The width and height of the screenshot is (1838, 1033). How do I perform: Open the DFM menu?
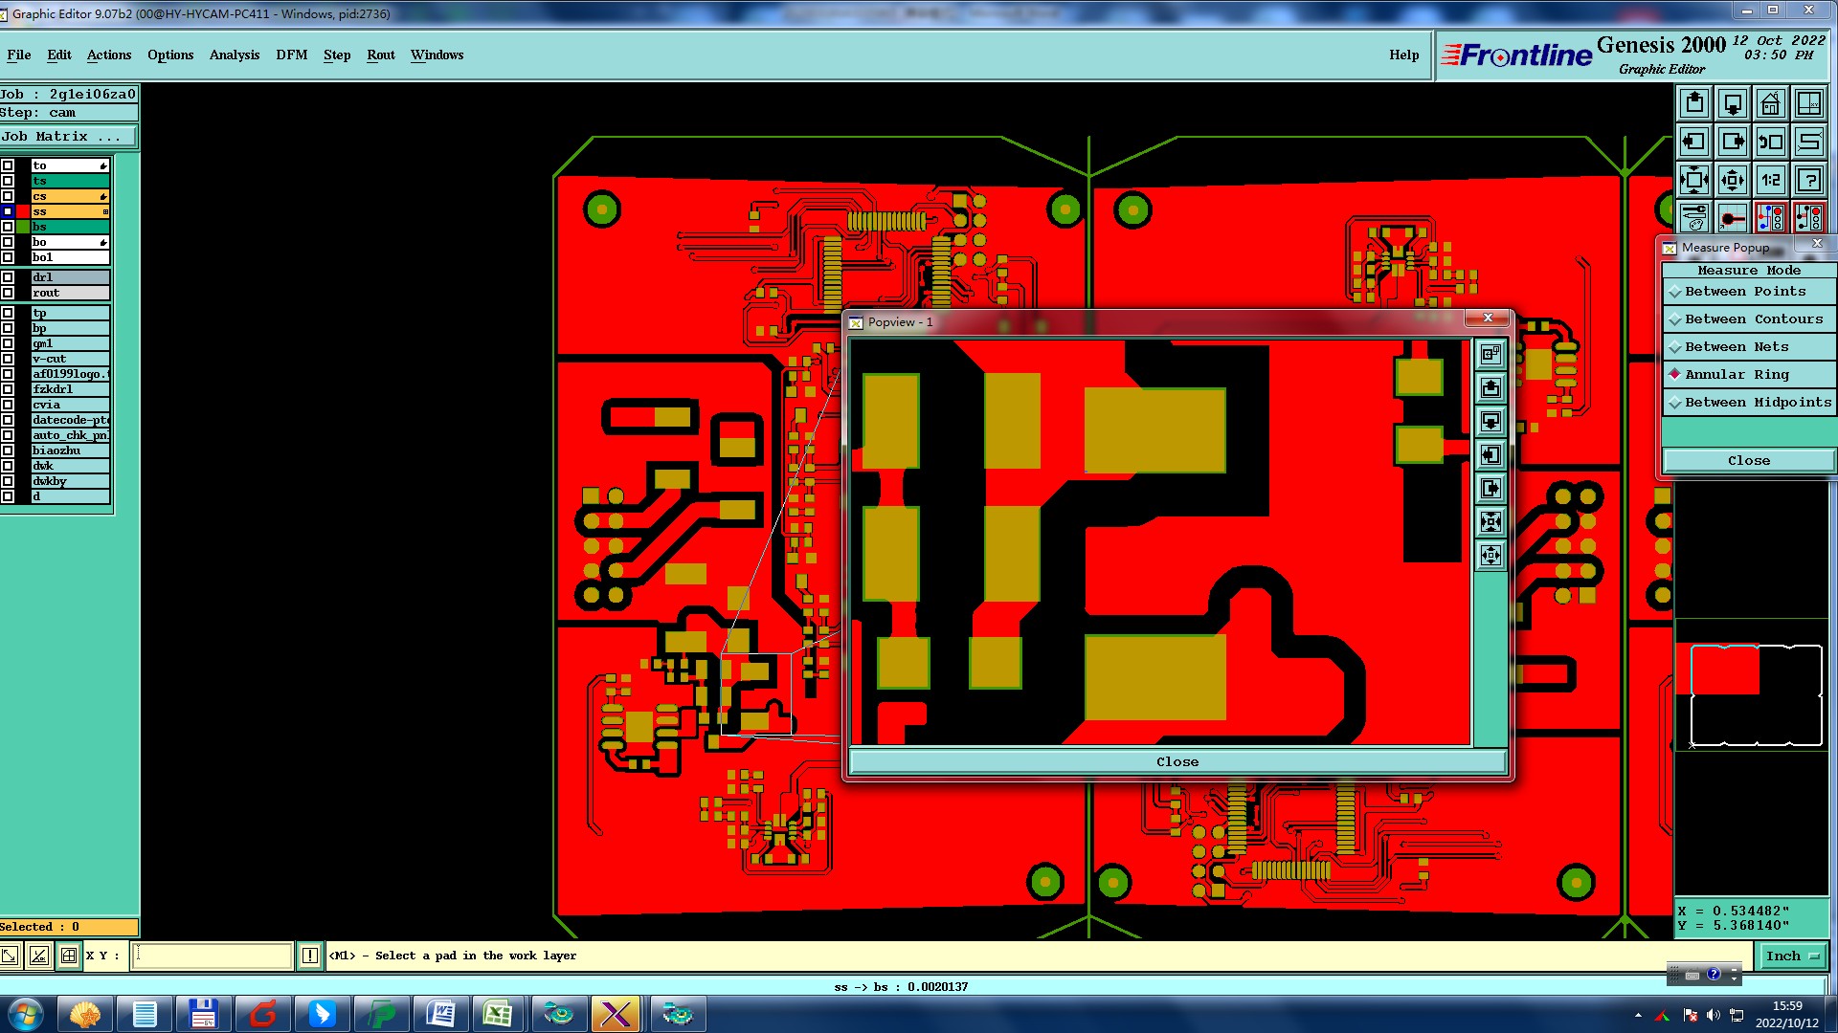click(292, 55)
